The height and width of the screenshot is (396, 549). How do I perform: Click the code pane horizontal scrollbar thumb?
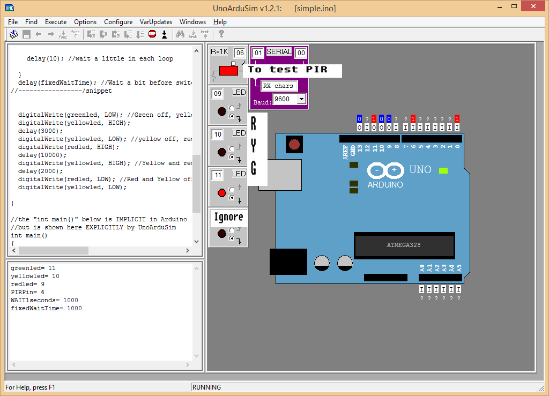click(x=53, y=250)
